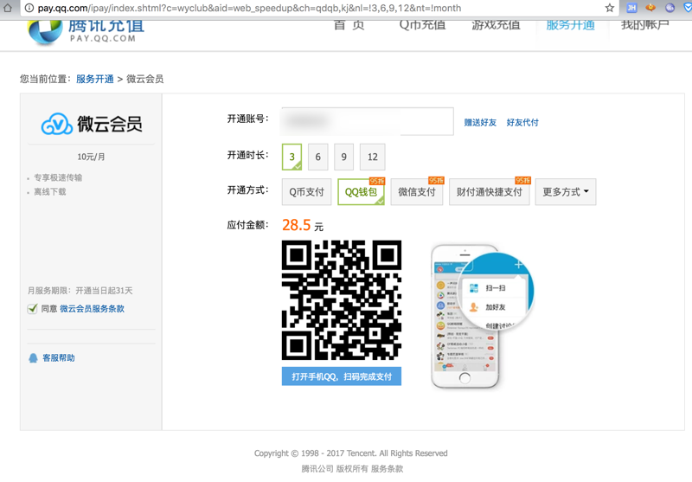Open 客服帮助 link
This screenshot has height=482, width=692.
[59, 358]
